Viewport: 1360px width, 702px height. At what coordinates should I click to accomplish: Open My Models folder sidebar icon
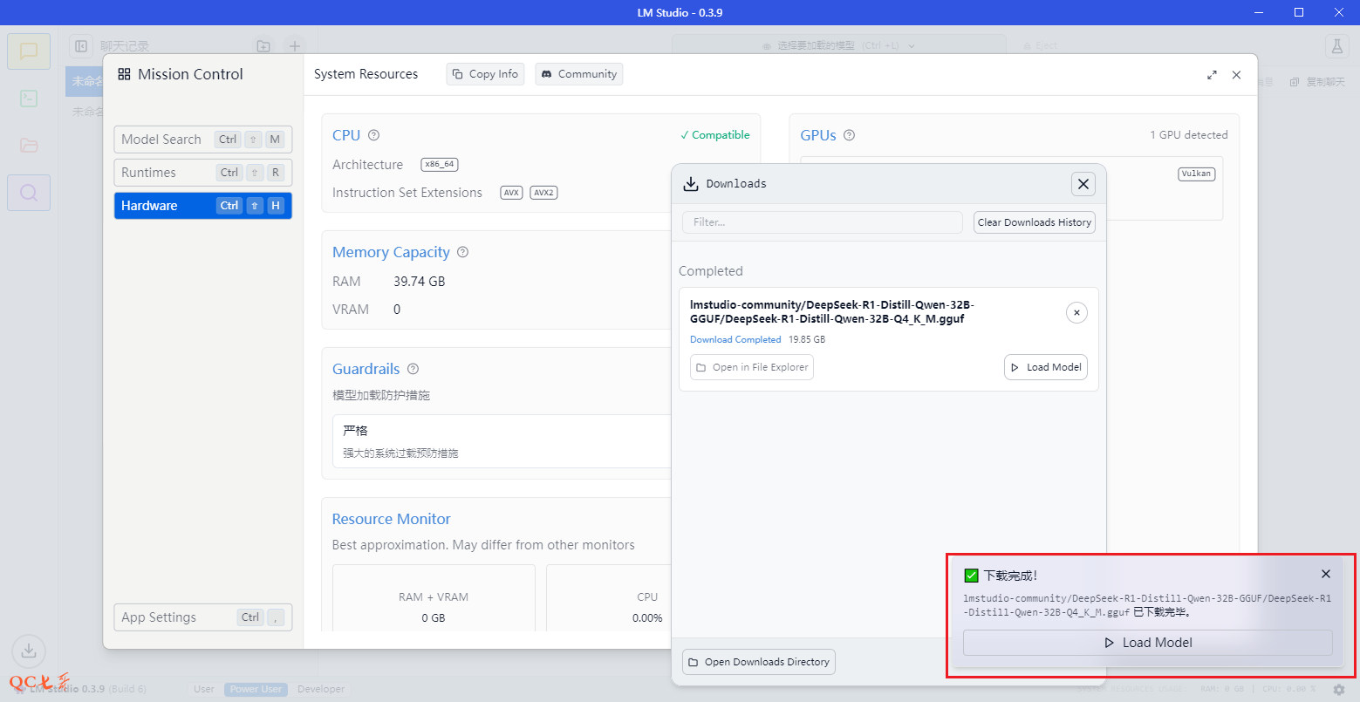coord(29,146)
